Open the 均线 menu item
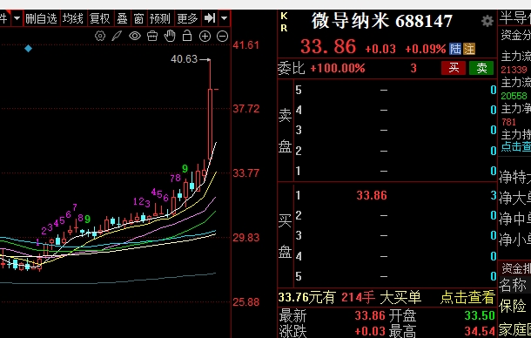 [x=73, y=18]
